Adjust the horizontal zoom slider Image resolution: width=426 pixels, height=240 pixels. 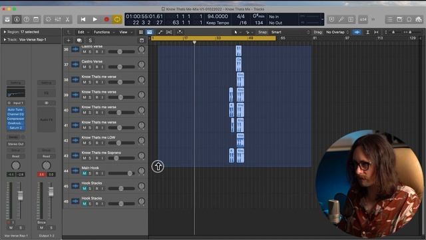coord(410,32)
